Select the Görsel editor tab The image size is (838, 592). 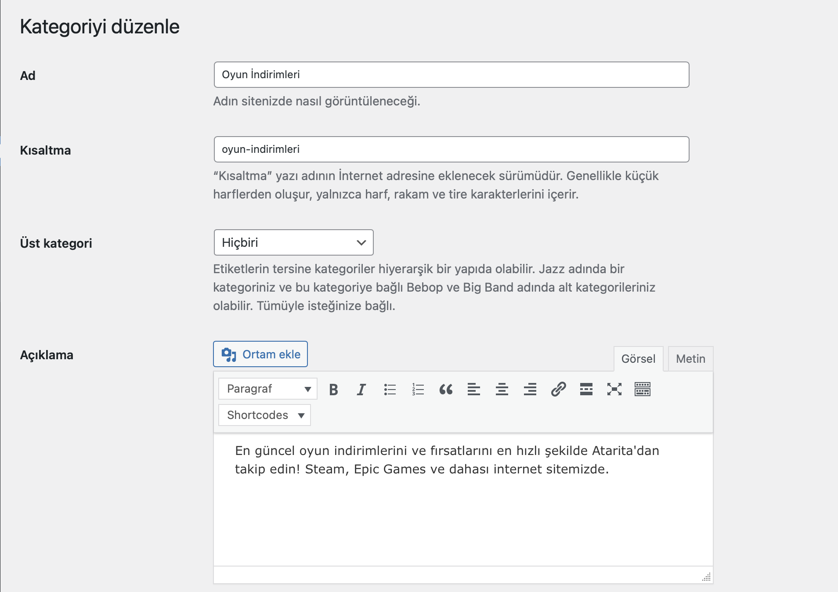click(x=638, y=359)
